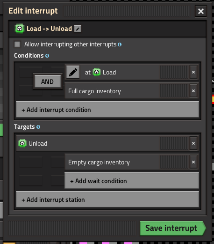Click the drag grip on the Unload station row

[174, 143]
